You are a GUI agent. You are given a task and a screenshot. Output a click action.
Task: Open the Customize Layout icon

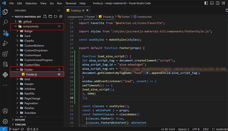point(223,3)
